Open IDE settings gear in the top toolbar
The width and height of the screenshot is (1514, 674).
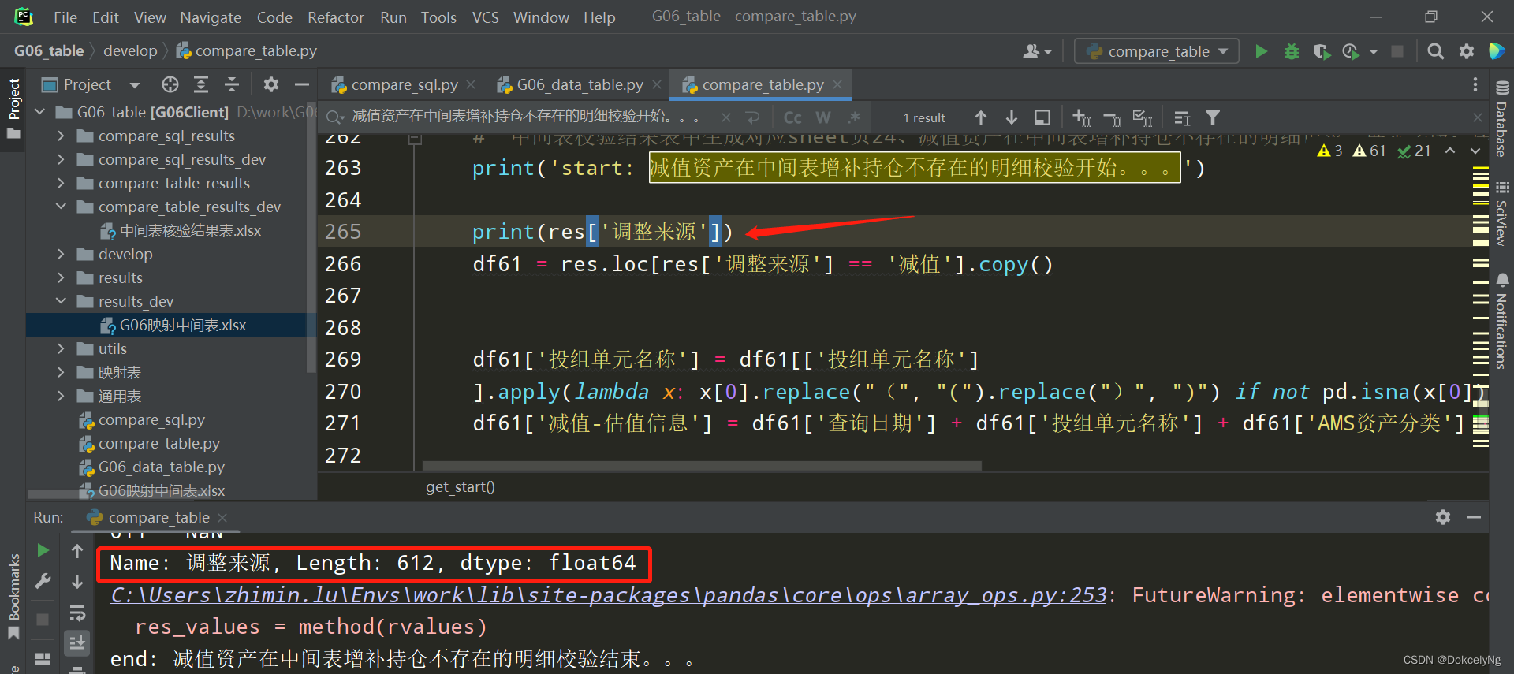coord(1467,51)
